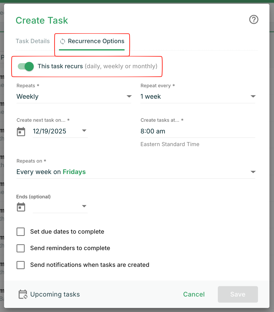Click the help question mark icon

(x=253, y=20)
